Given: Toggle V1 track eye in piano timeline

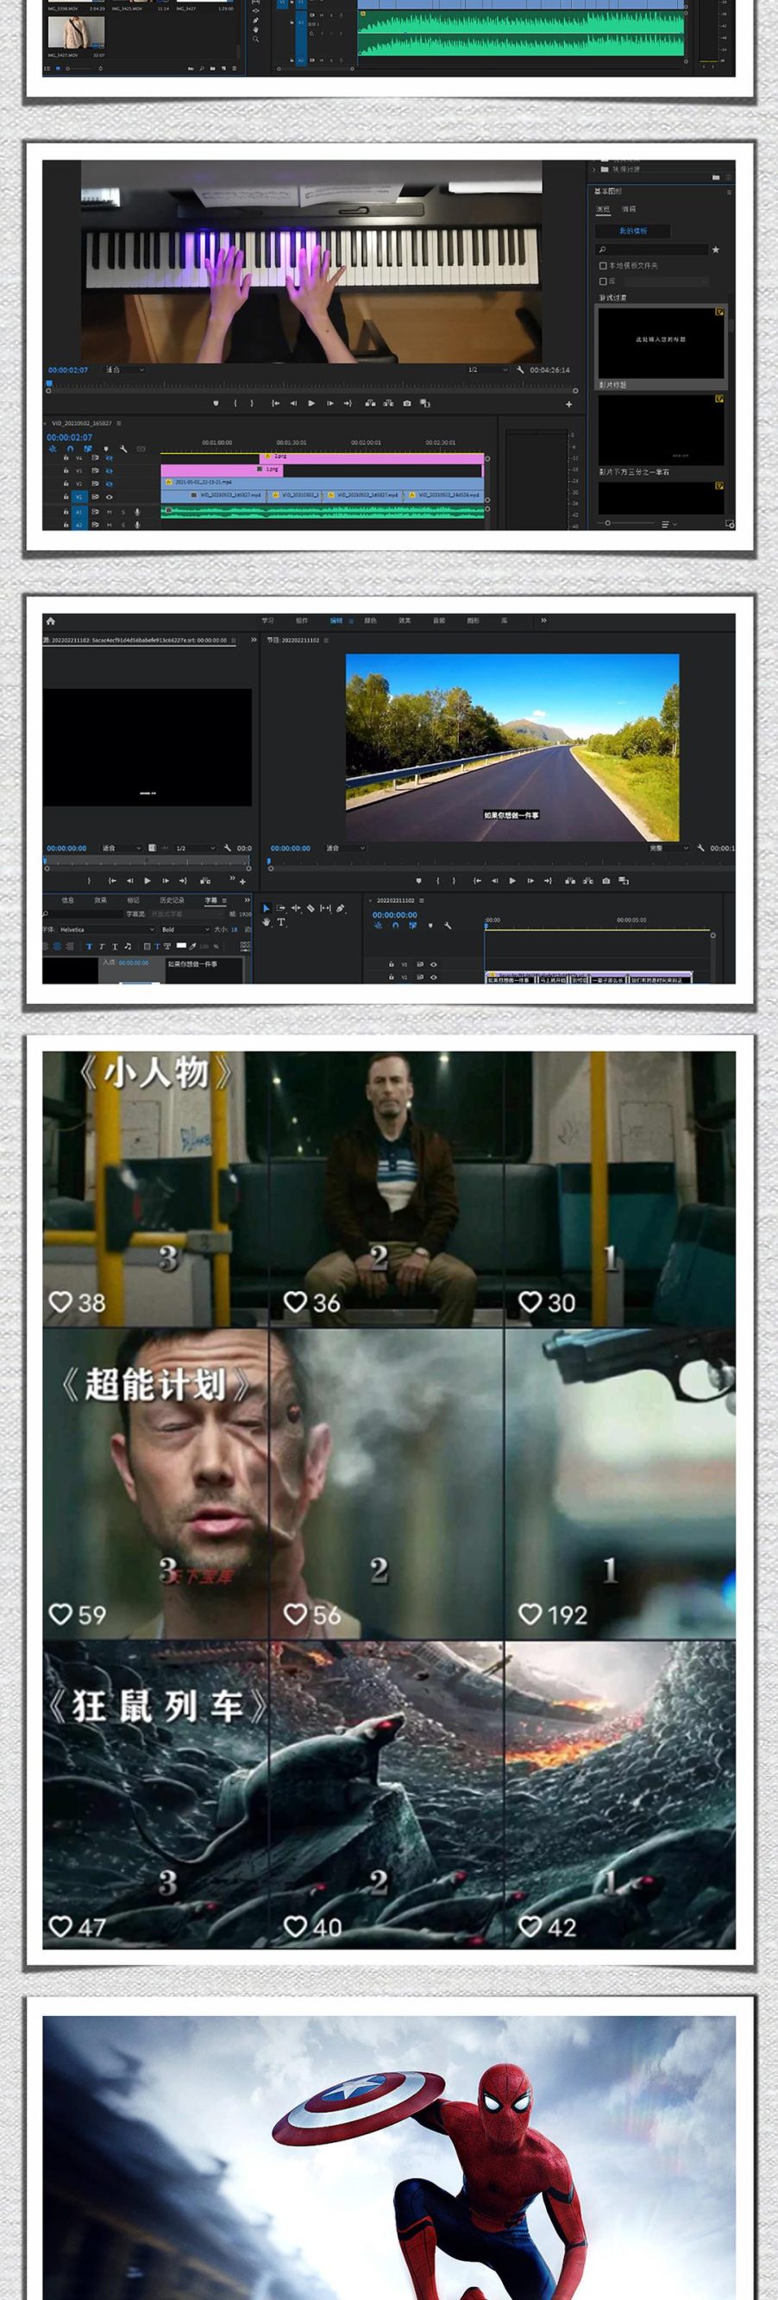Looking at the screenshot, I should (x=109, y=497).
